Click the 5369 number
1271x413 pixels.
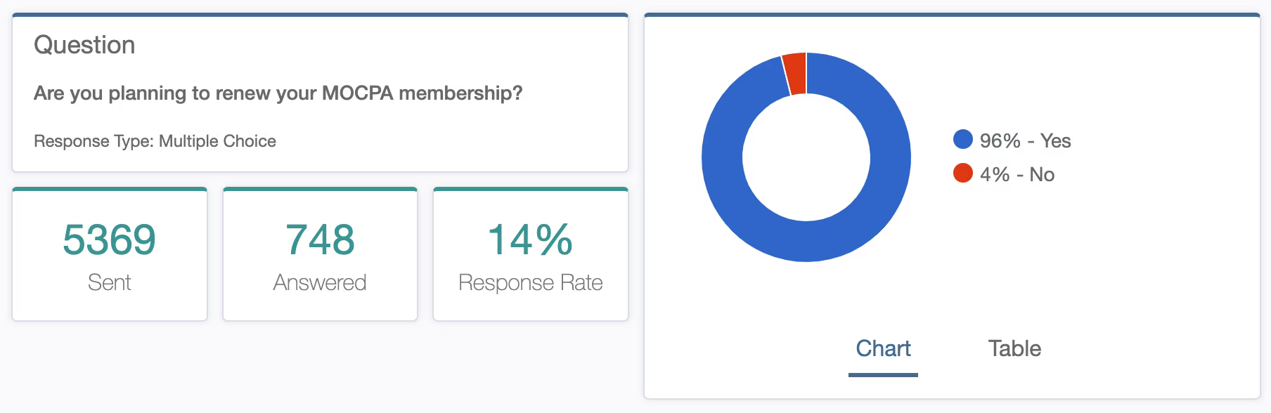110,240
